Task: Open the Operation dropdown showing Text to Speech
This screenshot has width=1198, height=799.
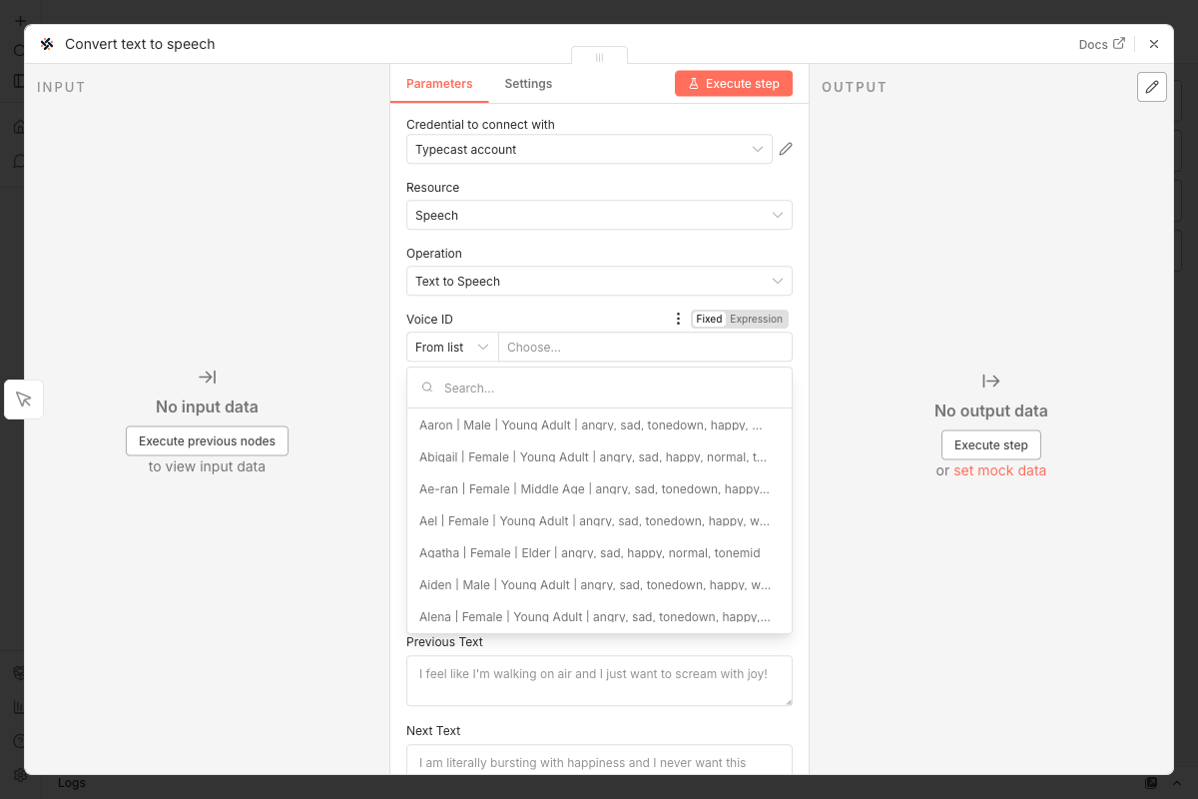Action: click(599, 281)
